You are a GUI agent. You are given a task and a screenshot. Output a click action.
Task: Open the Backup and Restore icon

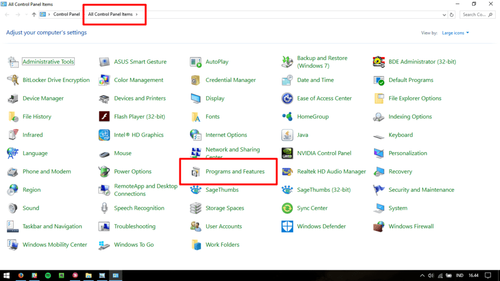(287, 62)
